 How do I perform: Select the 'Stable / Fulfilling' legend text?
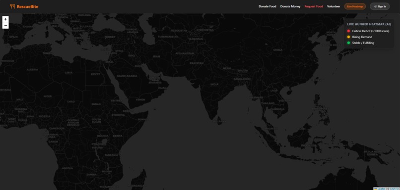coord(363,43)
